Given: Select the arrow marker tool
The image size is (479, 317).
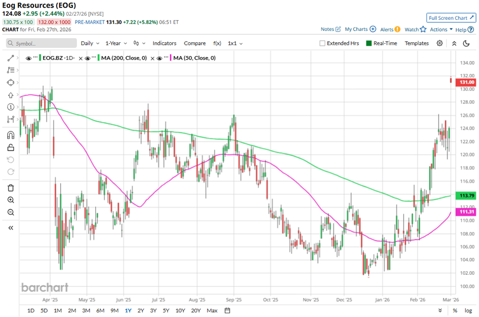Looking at the screenshot, I should tap(11, 95).
